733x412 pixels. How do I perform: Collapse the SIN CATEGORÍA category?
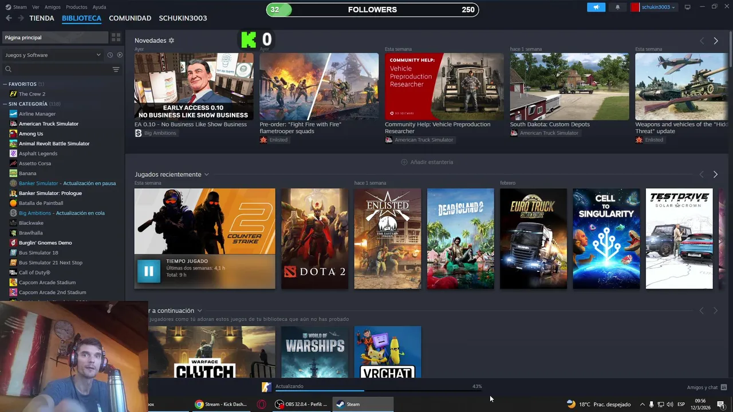coord(5,104)
